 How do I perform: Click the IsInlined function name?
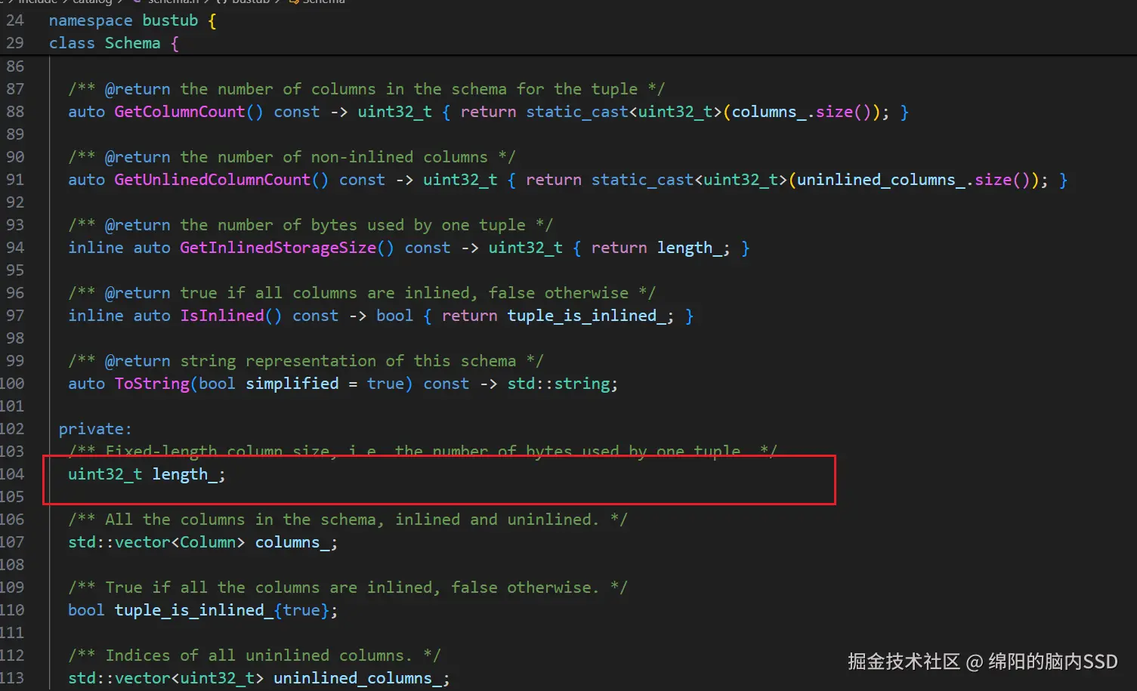point(222,316)
